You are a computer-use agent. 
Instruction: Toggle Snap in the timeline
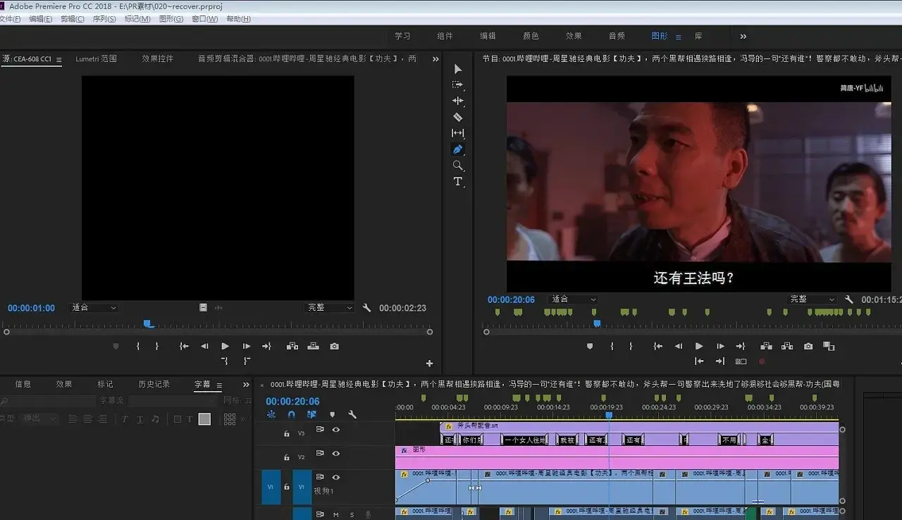290,414
